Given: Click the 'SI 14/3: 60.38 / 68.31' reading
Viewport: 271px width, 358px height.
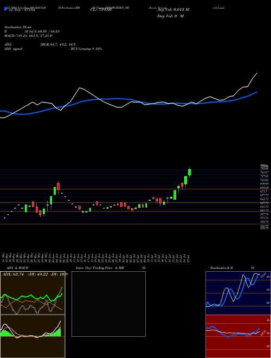Looking at the screenshot, I should (x=42, y=31).
